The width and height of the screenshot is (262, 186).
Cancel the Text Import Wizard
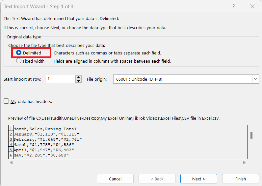[115, 179]
